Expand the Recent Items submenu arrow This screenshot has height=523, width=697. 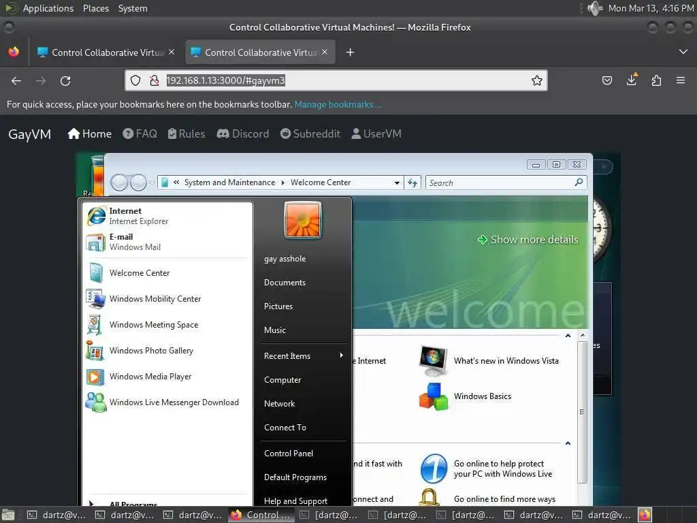(342, 355)
